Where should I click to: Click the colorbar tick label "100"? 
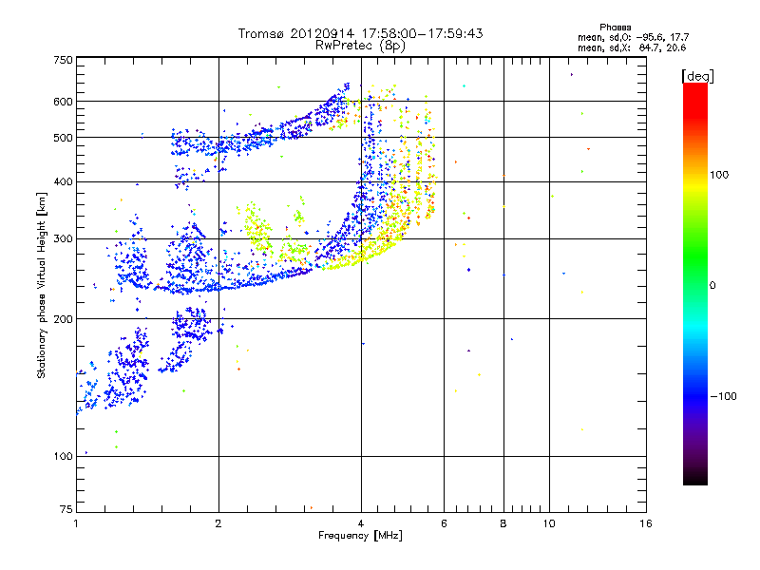(x=719, y=175)
